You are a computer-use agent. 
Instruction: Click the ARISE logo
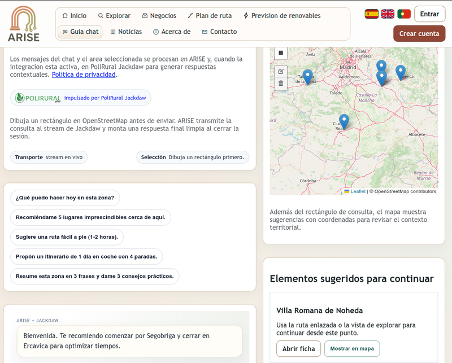pos(24,24)
